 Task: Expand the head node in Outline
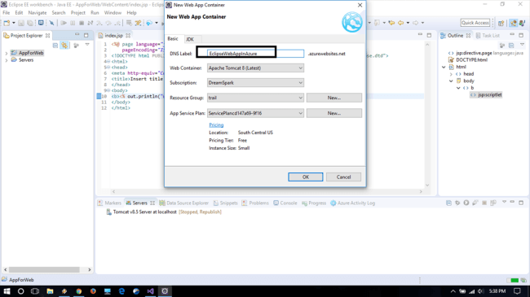pyautogui.click(x=451, y=74)
